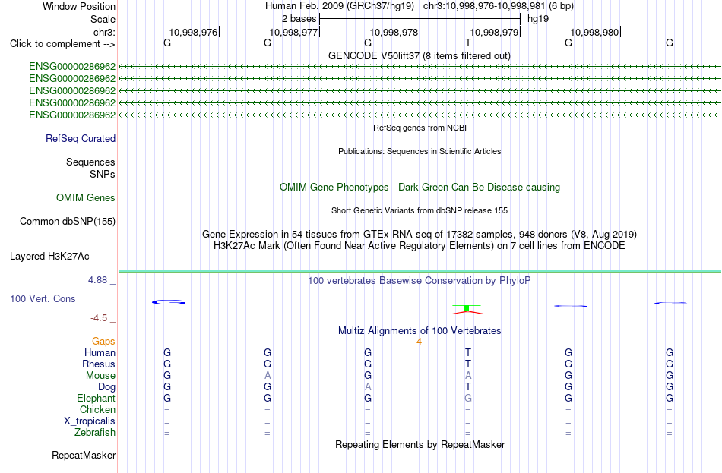The height and width of the screenshot is (473, 722).
Task: Click the Dog row mismatched A base
Action: pyautogui.click(x=367, y=387)
